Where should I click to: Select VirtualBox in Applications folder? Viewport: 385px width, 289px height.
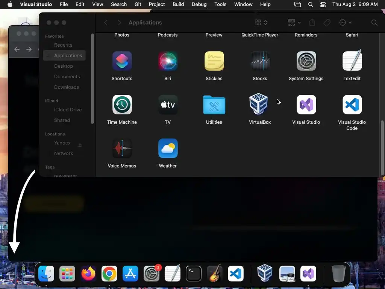[259, 104]
